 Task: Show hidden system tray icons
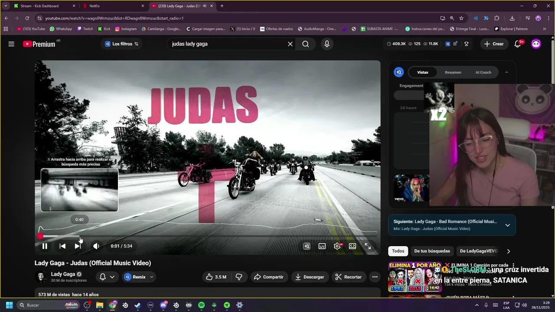[x=477, y=305]
